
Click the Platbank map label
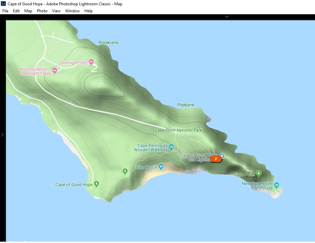[x=186, y=105]
